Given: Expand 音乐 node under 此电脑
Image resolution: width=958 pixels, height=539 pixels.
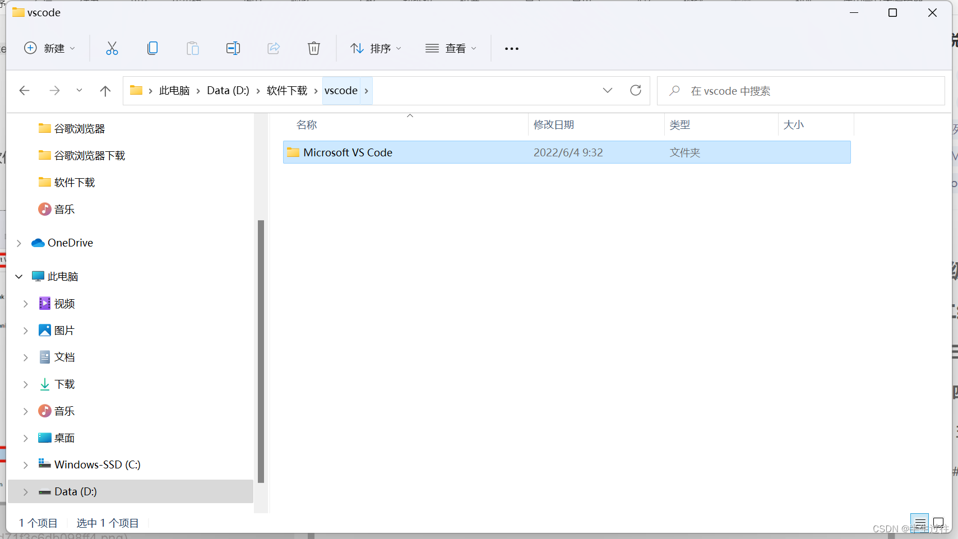Looking at the screenshot, I should (26, 411).
